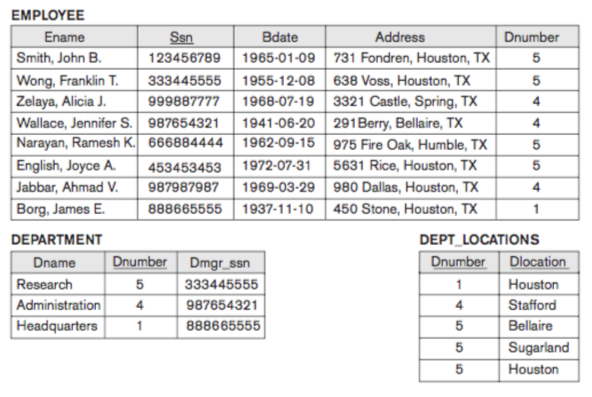Click the cell 'Wong, Franklin T.'
Image resolution: width=592 pixels, height=397 pixels.
59,80
